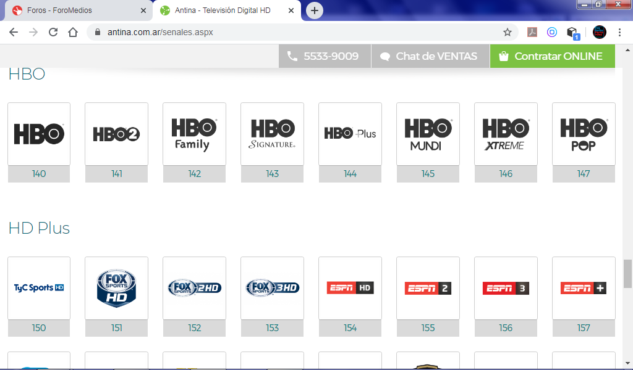Open the PDF extension icon

(x=532, y=32)
